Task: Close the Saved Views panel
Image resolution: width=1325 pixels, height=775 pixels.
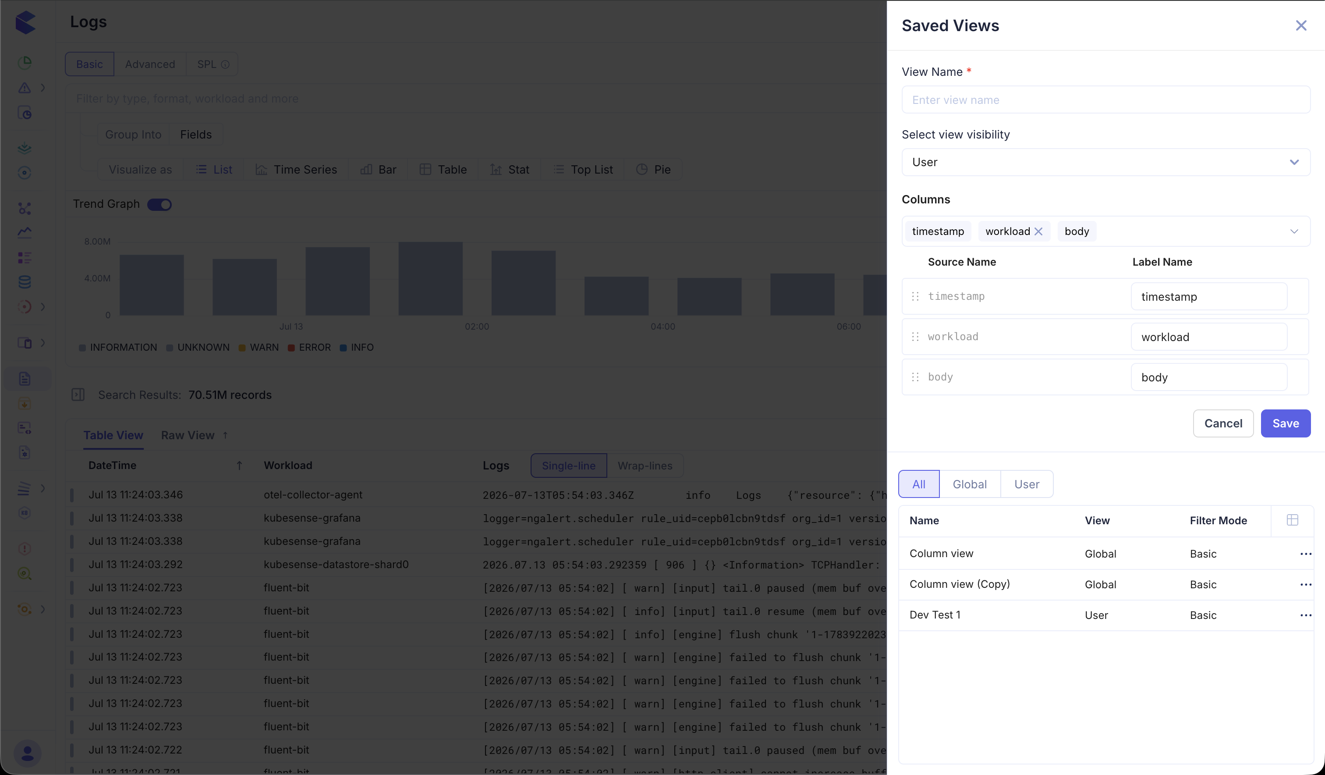Action: pyautogui.click(x=1301, y=25)
